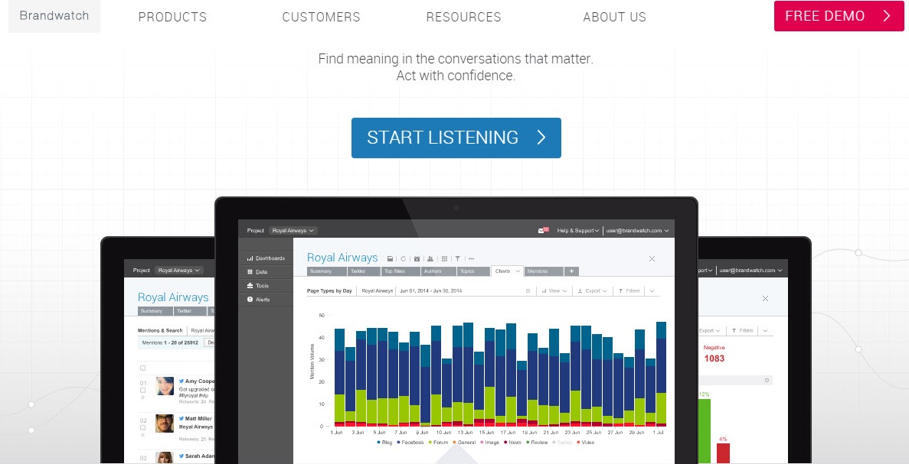Toggle the News series in chart legend

point(512,443)
